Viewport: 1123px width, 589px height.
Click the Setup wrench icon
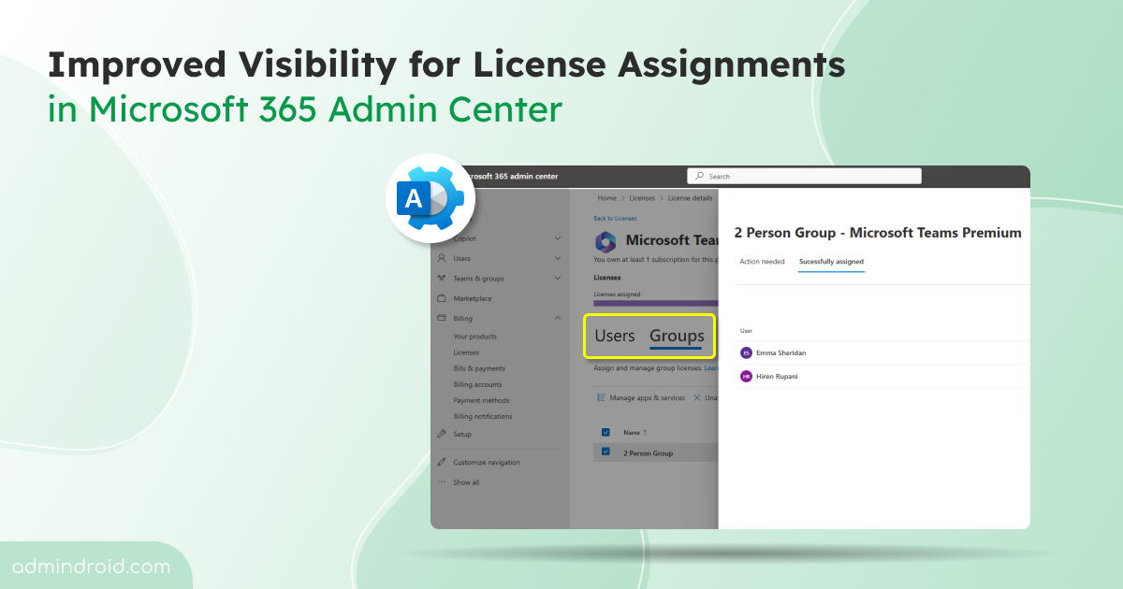(x=440, y=434)
